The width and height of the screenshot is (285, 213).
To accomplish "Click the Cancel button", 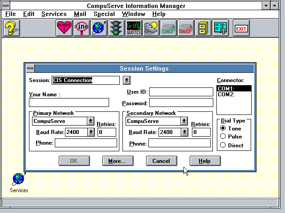I will click(161, 161).
